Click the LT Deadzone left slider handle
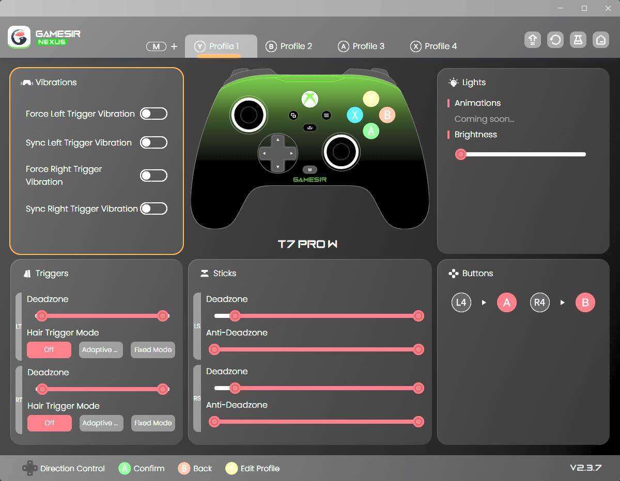 point(42,316)
